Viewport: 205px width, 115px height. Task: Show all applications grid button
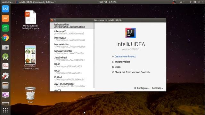[x=5, y=110]
